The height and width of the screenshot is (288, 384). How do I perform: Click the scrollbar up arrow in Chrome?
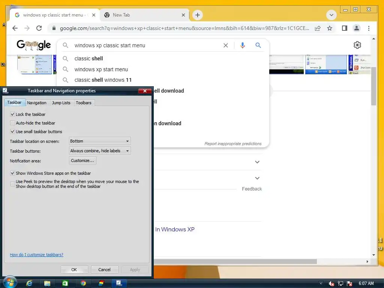point(374,39)
